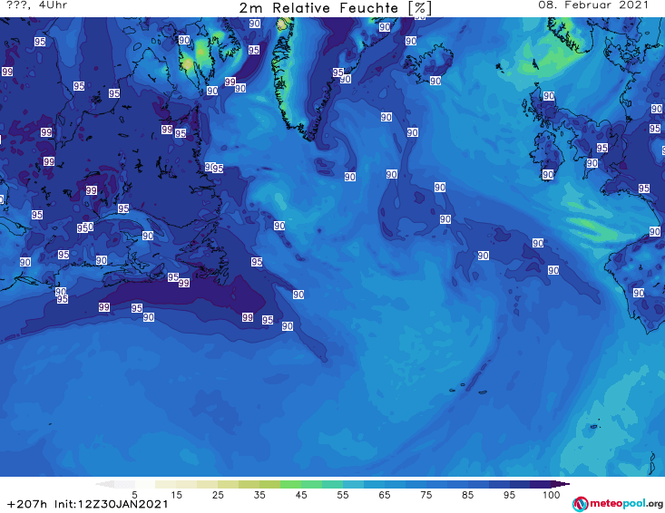Select the "Init:12Z30JAN2021" run label

pyautogui.click(x=111, y=504)
